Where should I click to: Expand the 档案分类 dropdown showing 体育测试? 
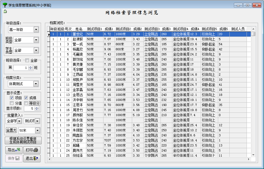click(x=36, y=84)
